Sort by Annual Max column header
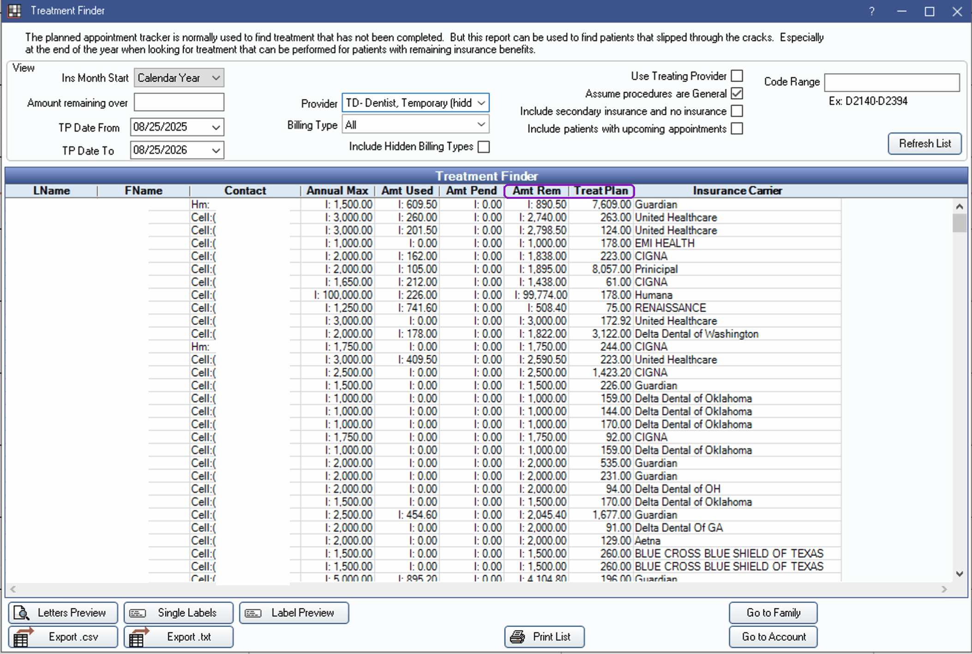Viewport: 972px width, 654px height. click(x=337, y=191)
